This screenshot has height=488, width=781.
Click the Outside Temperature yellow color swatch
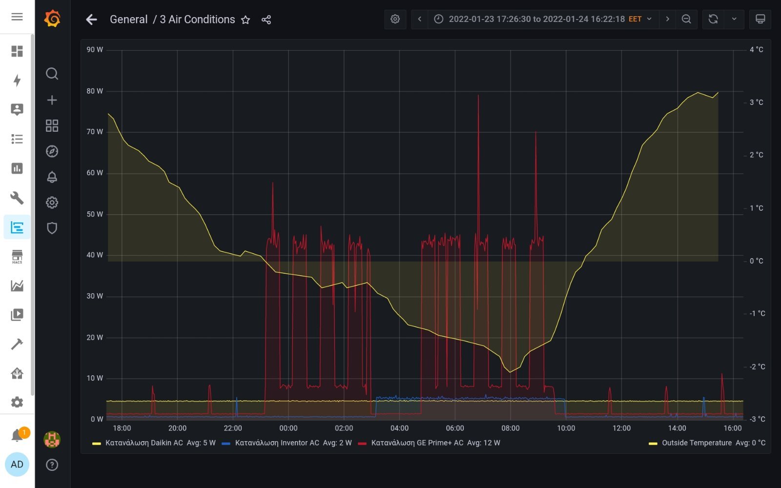click(653, 444)
